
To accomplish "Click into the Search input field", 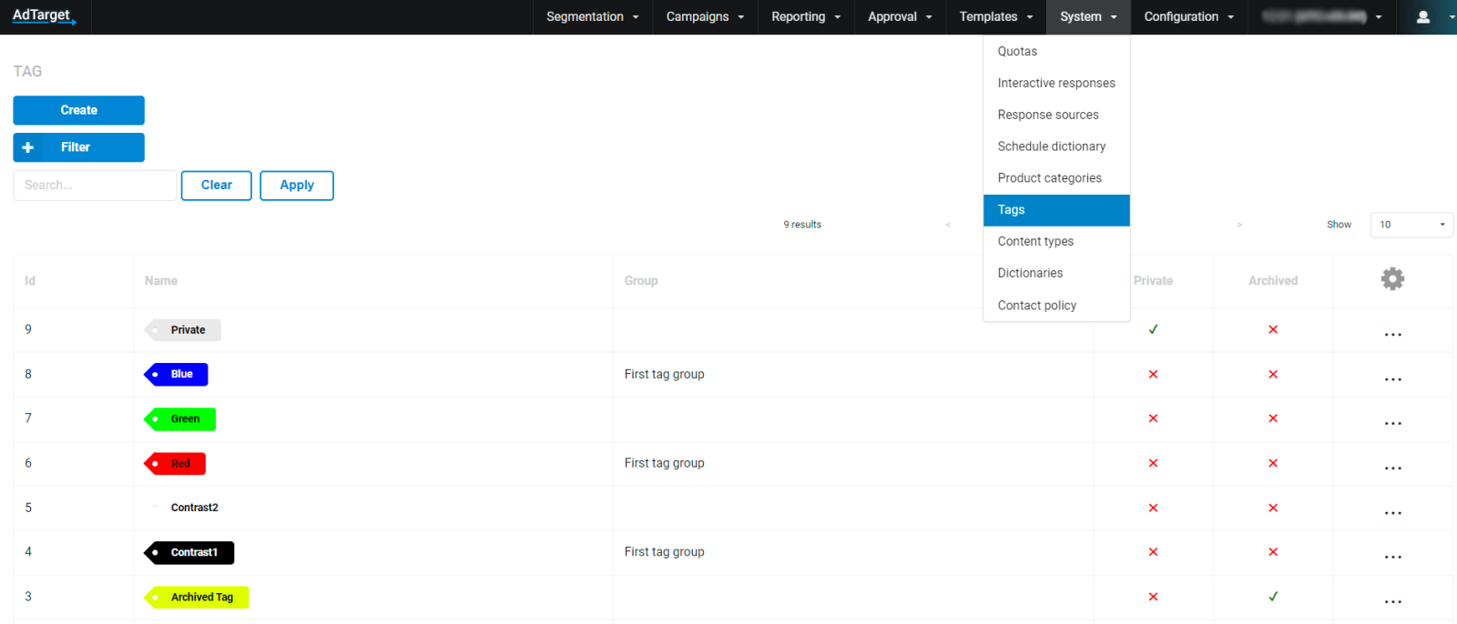I will pyautogui.click(x=95, y=186).
